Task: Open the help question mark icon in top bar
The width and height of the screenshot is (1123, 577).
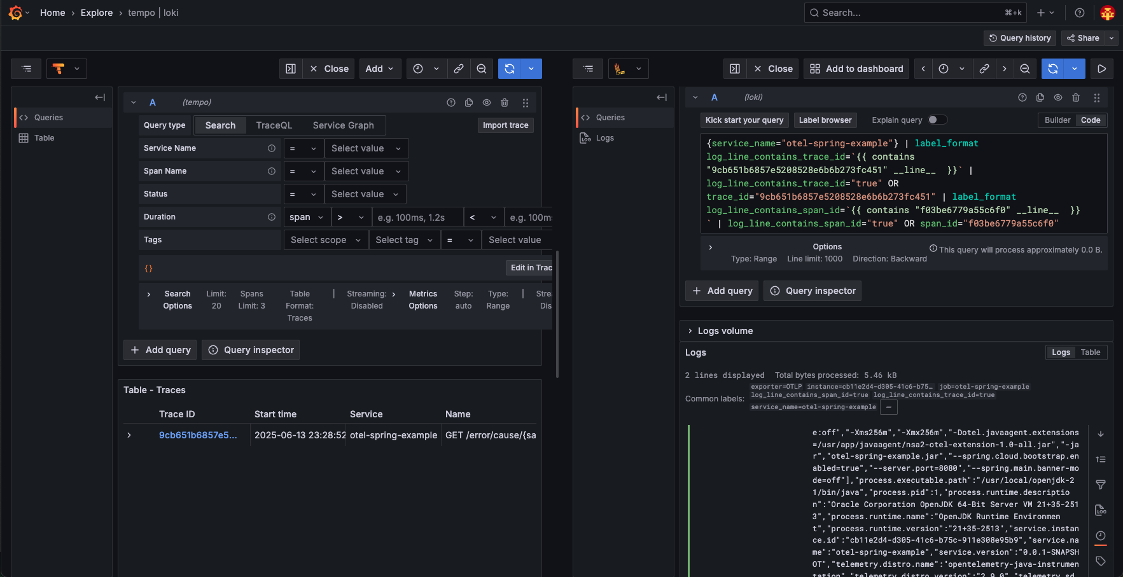Action: click(1080, 13)
